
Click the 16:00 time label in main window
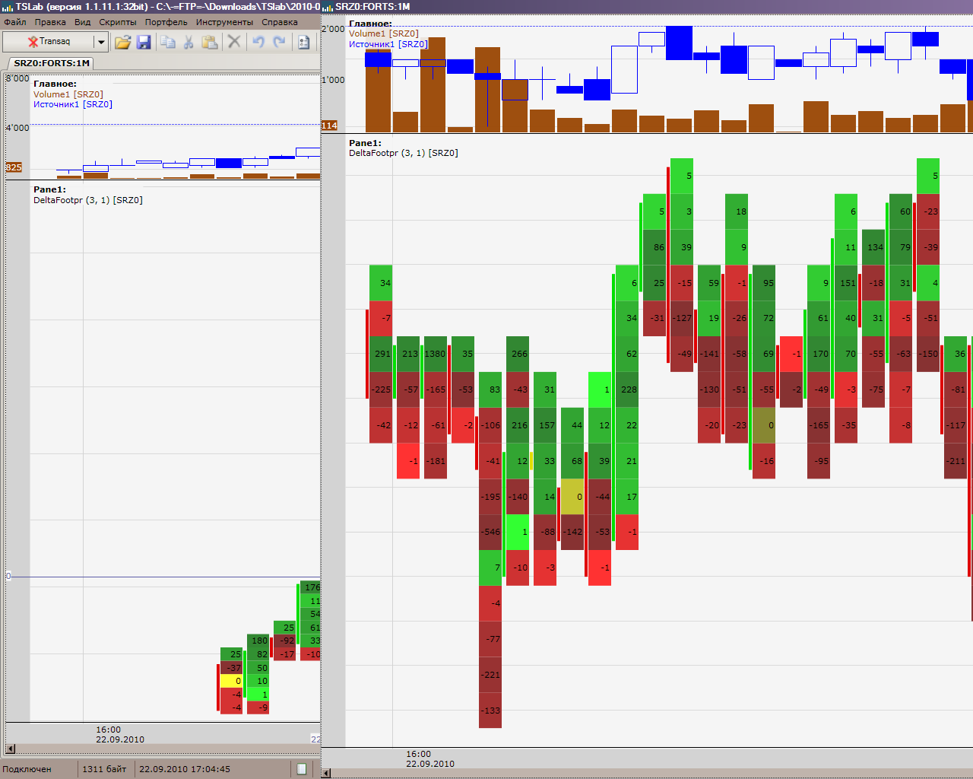click(x=108, y=730)
